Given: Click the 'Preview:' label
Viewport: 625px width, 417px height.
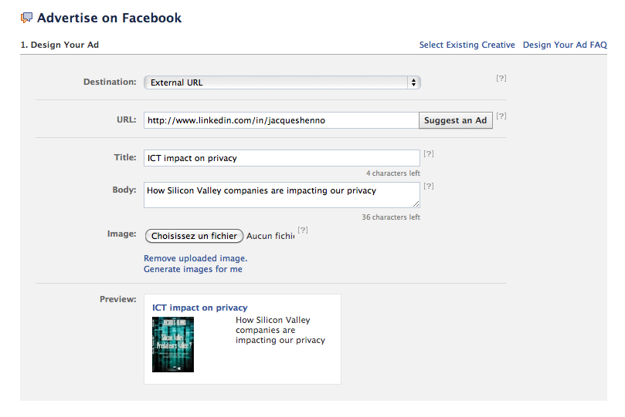Looking at the screenshot, I should click(x=118, y=299).
